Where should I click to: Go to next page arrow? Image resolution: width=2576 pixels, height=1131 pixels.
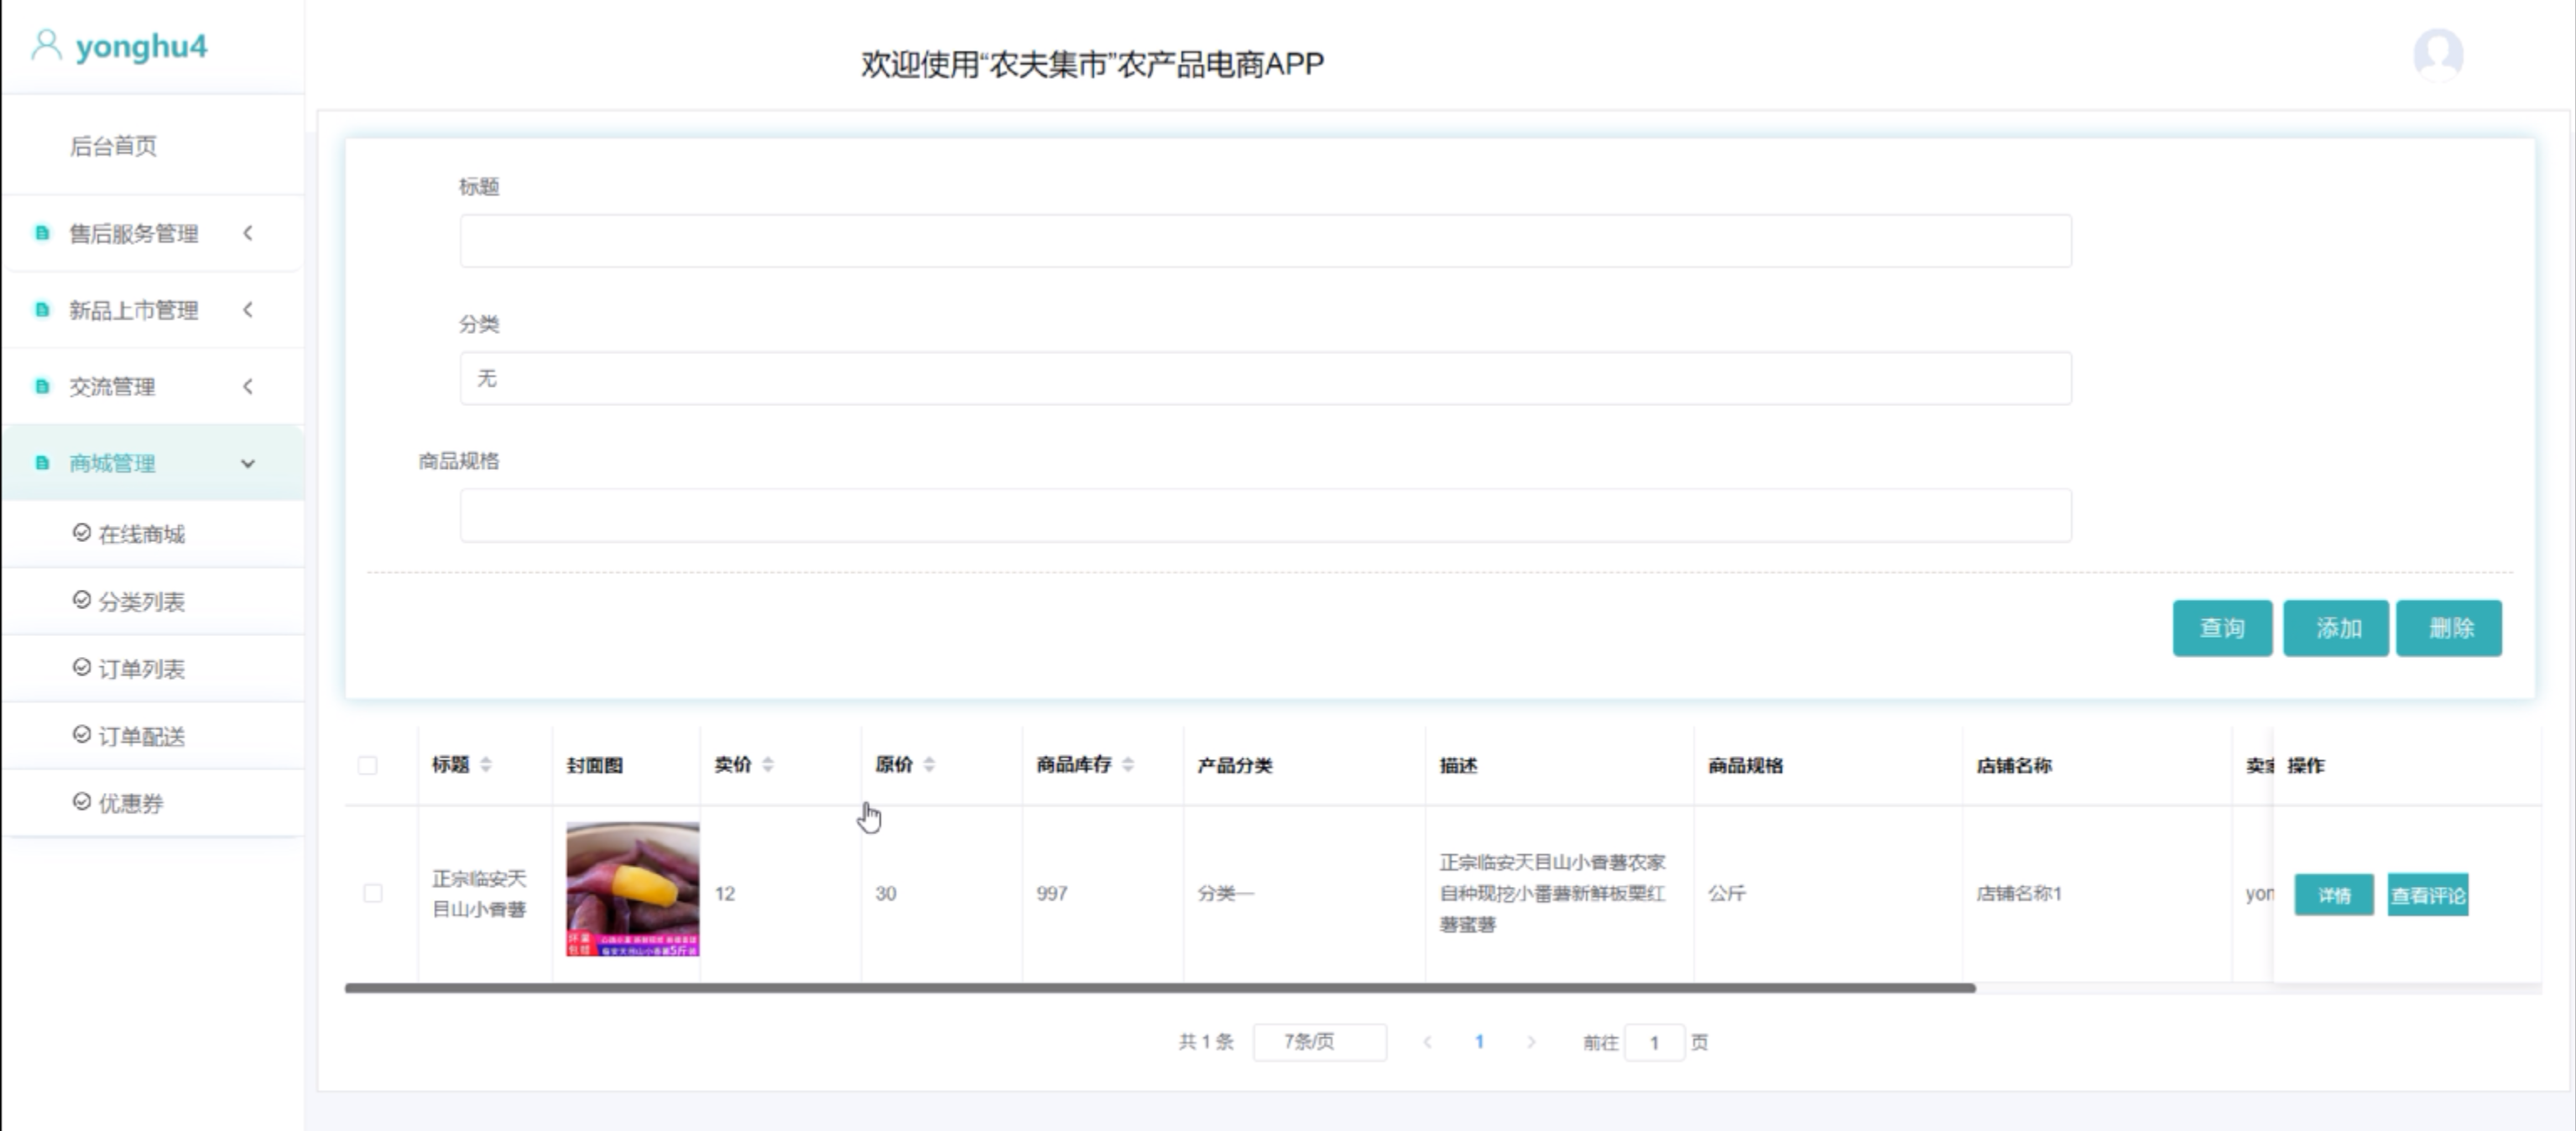[1531, 1042]
